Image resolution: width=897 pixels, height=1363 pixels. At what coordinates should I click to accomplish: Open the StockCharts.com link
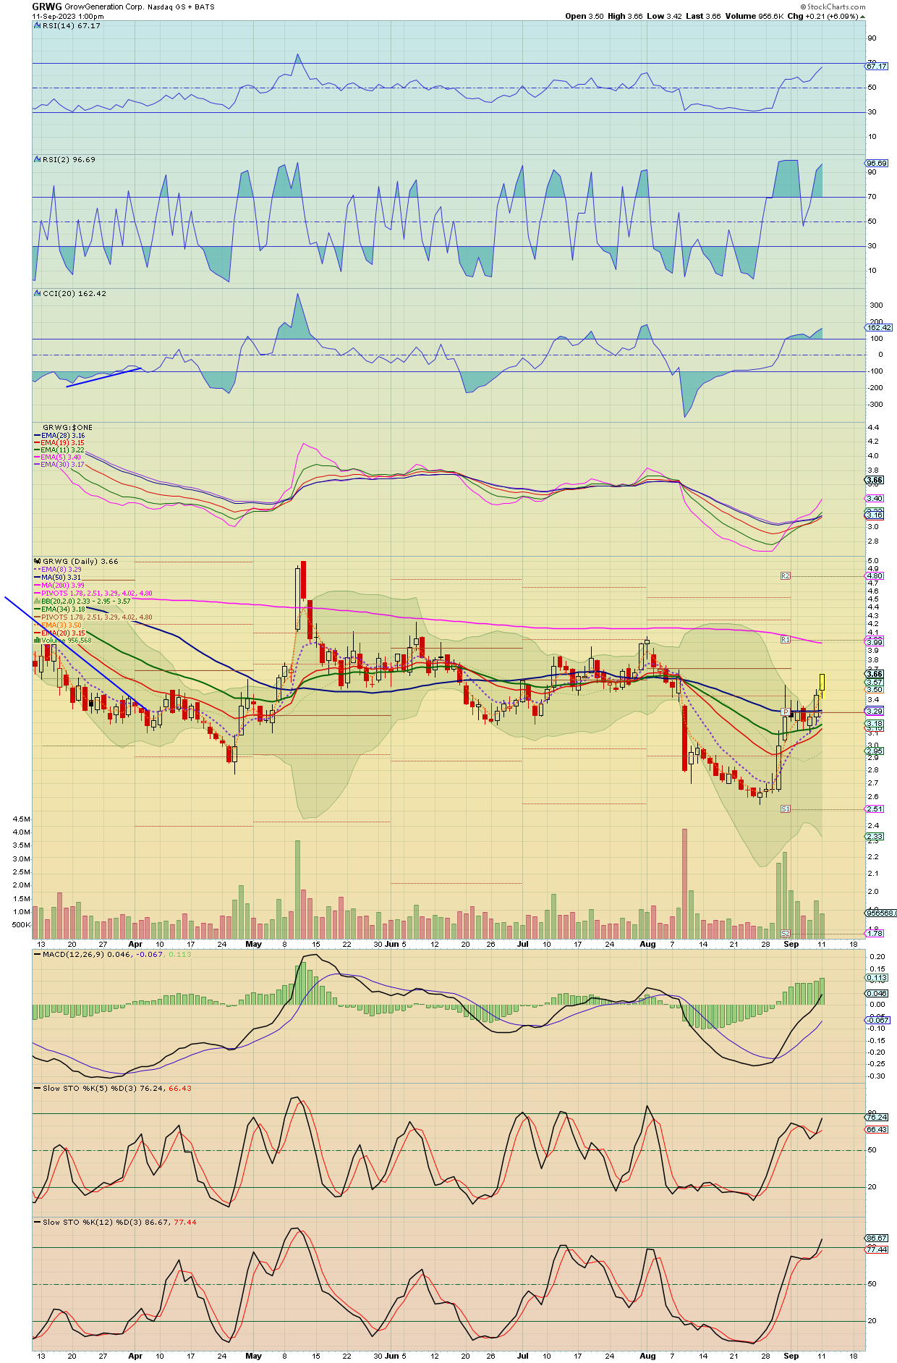point(836,7)
